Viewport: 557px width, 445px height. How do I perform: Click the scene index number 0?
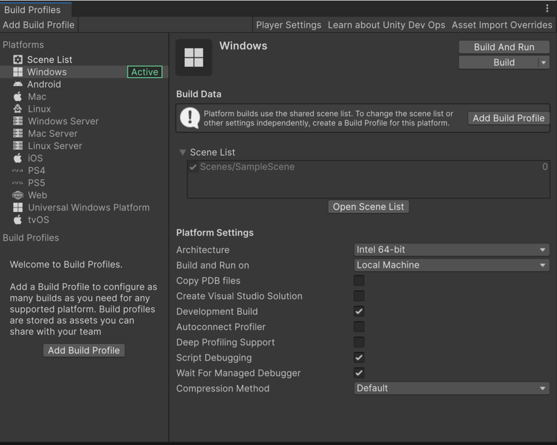click(x=545, y=167)
